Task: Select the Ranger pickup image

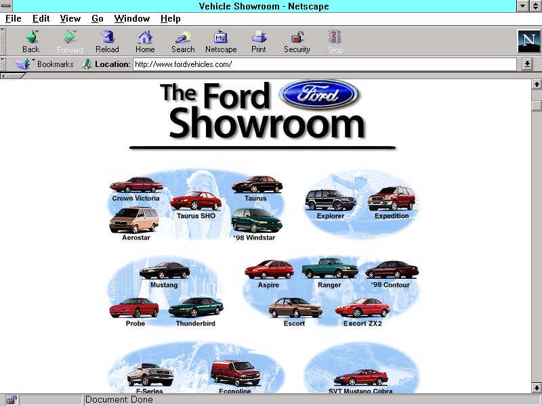Action: 329,268
